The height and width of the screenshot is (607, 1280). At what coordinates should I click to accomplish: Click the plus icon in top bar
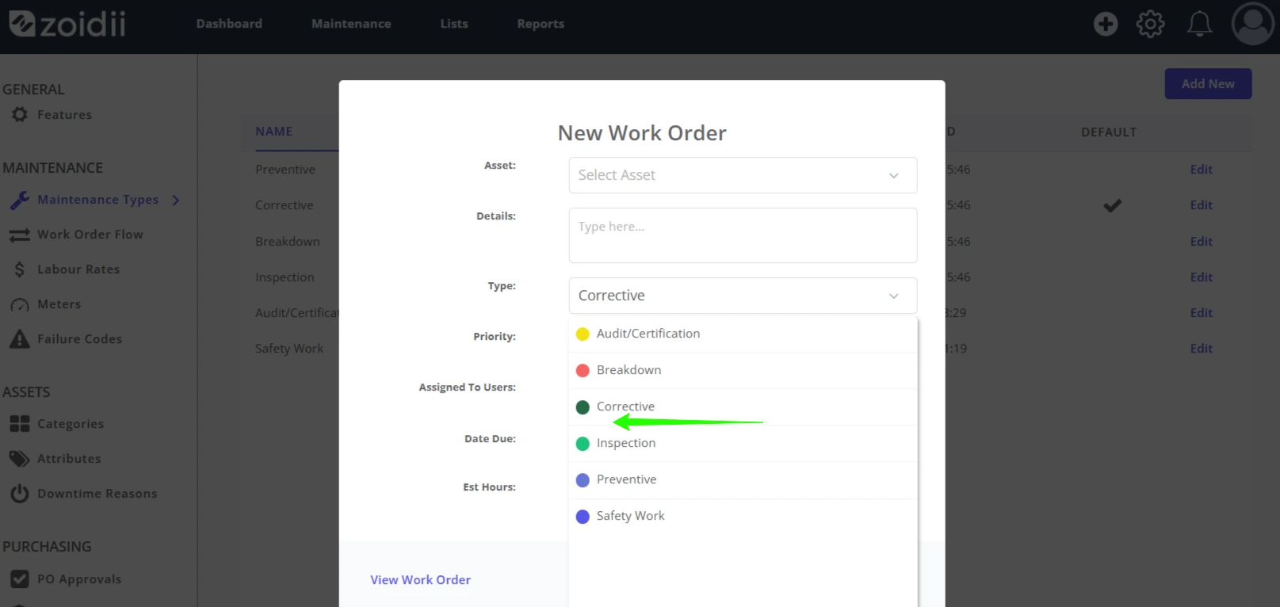pyautogui.click(x=1106, y=24)
